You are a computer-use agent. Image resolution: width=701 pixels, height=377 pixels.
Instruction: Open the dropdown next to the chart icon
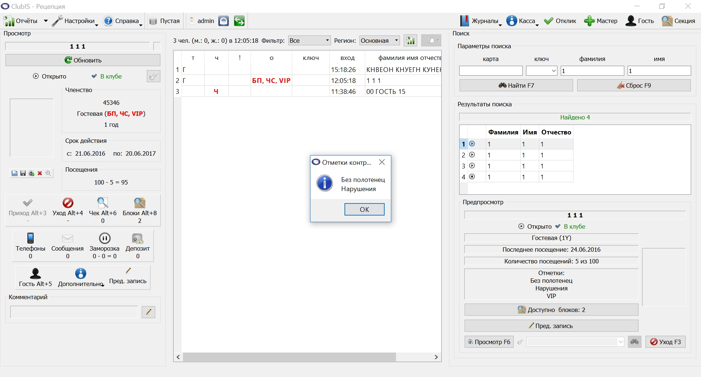point(431,41)
